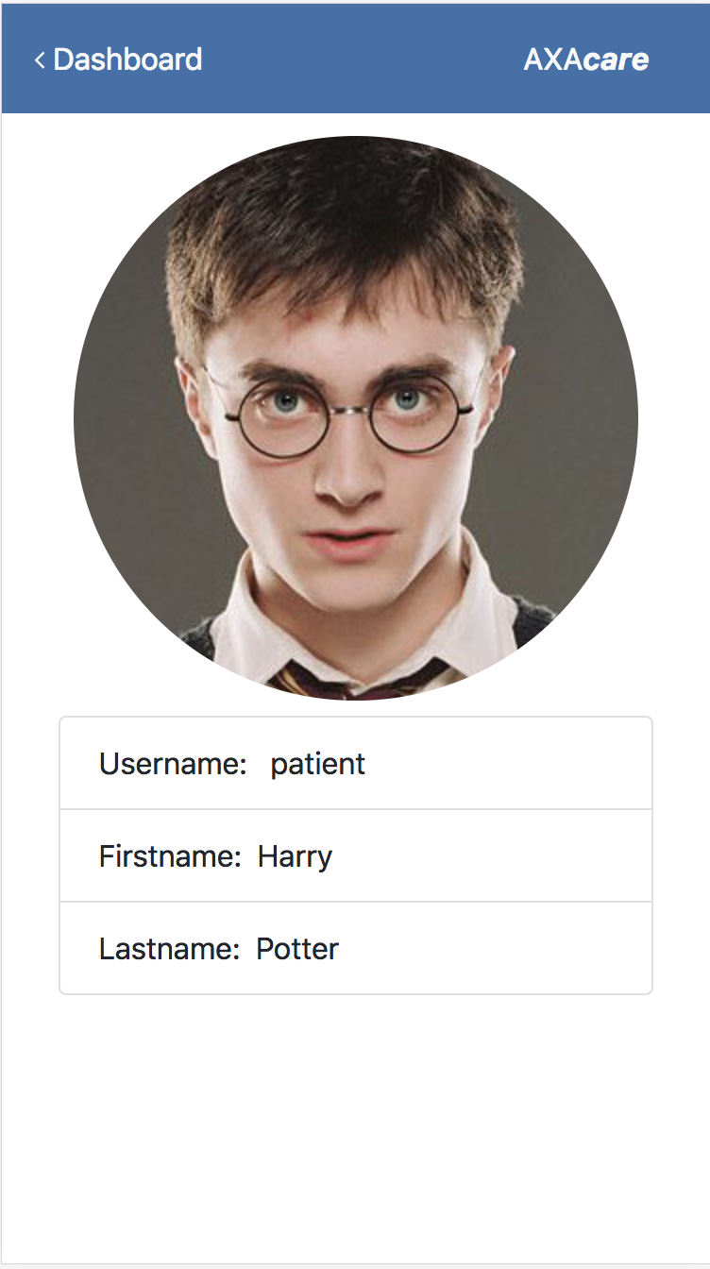Image resolution: width=710 pixels, height=1269 pixels.
Task: Select the Lastname row
Action: pos(356,948)
